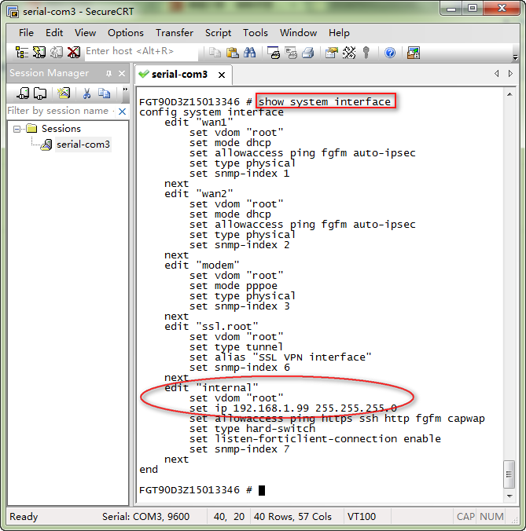
Task: Click the Print Screen toolbar icon
Action: click(274, 53)
